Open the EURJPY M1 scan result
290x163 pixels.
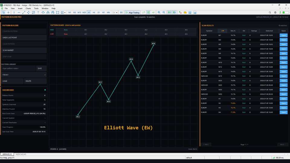pos(284,35)
